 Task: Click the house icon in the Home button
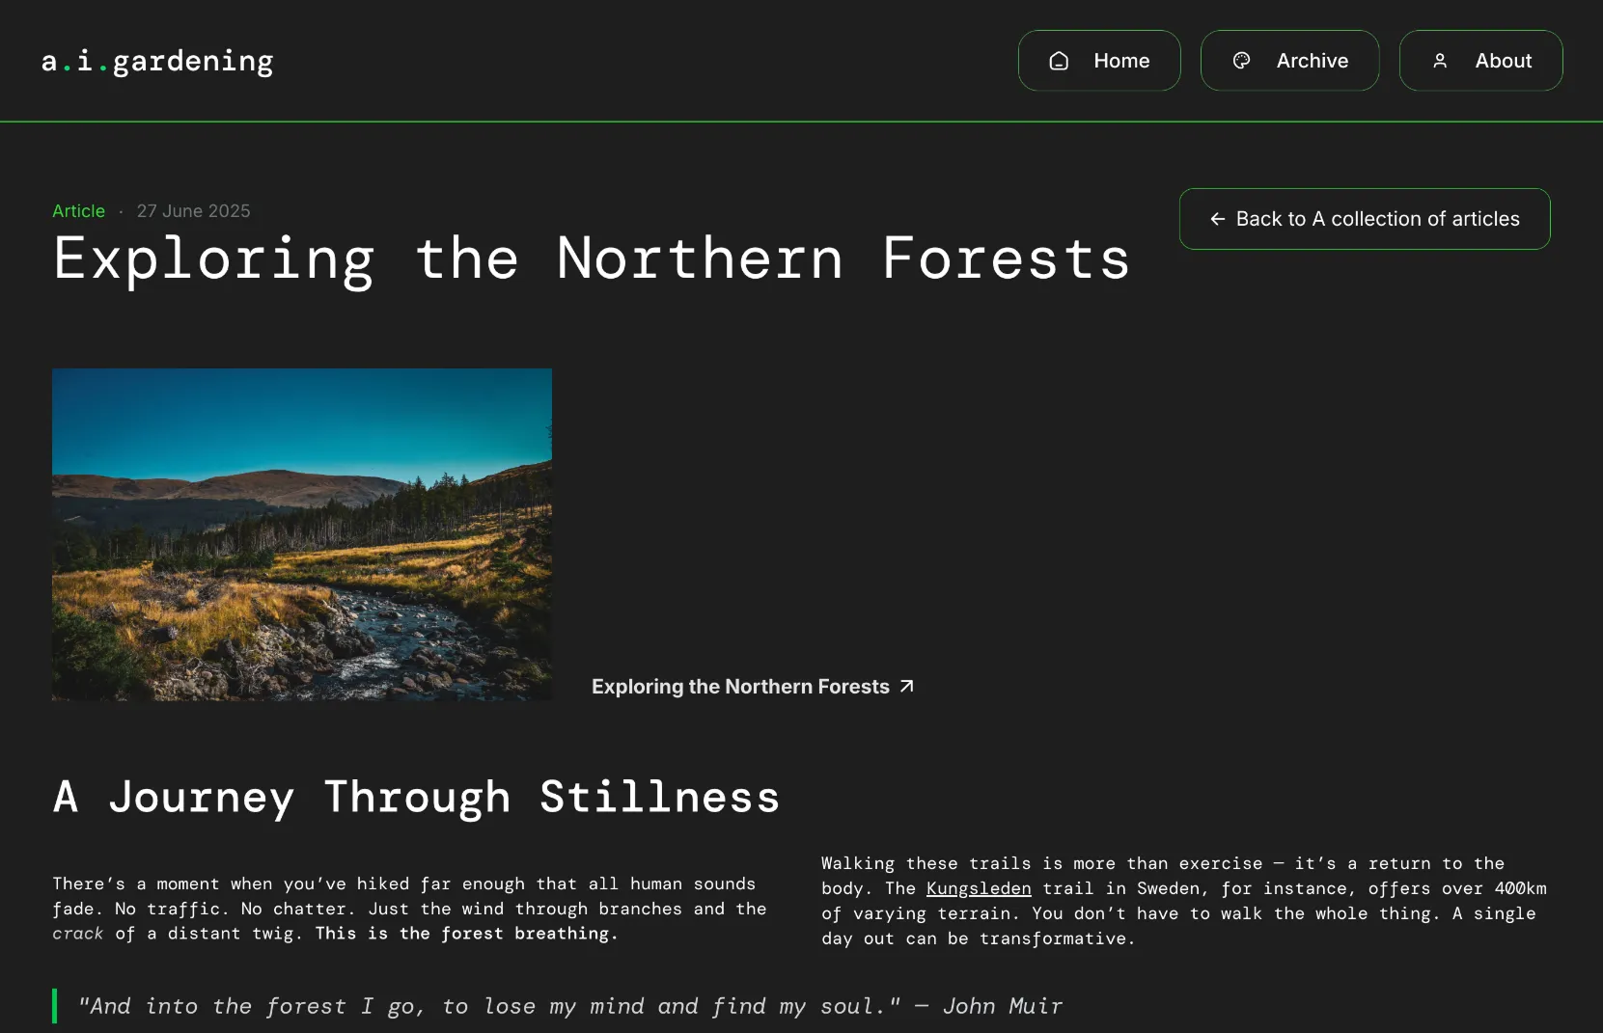[x=1059, y=61]
